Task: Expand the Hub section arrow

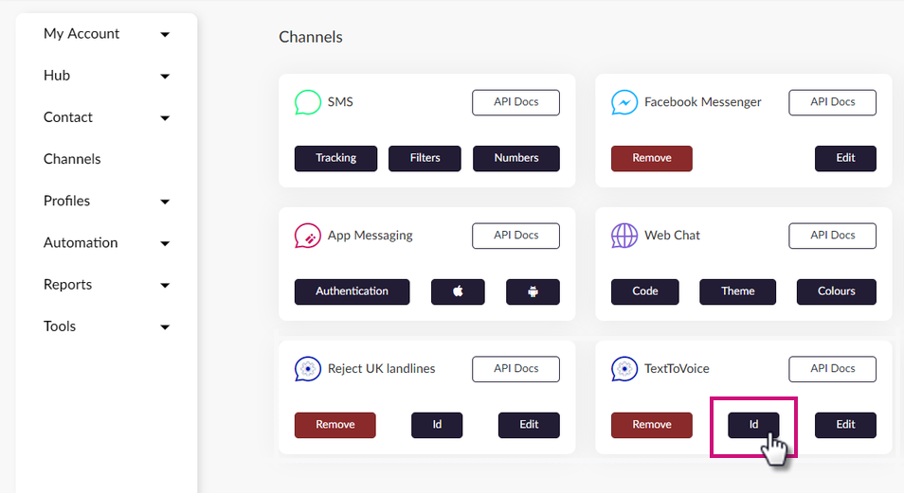Action: tap(165, 76)
